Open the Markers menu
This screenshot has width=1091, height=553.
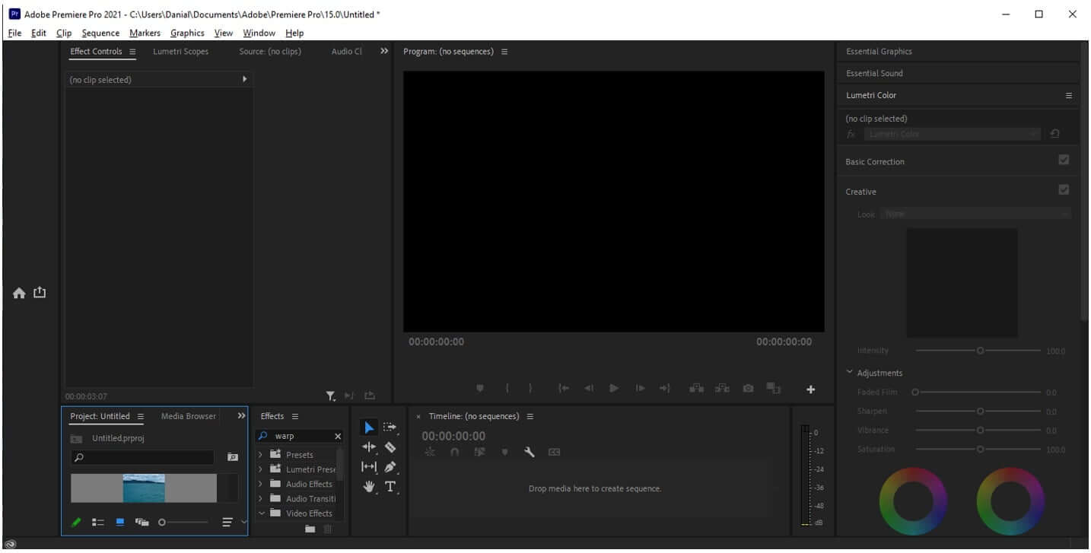point(145,33)
